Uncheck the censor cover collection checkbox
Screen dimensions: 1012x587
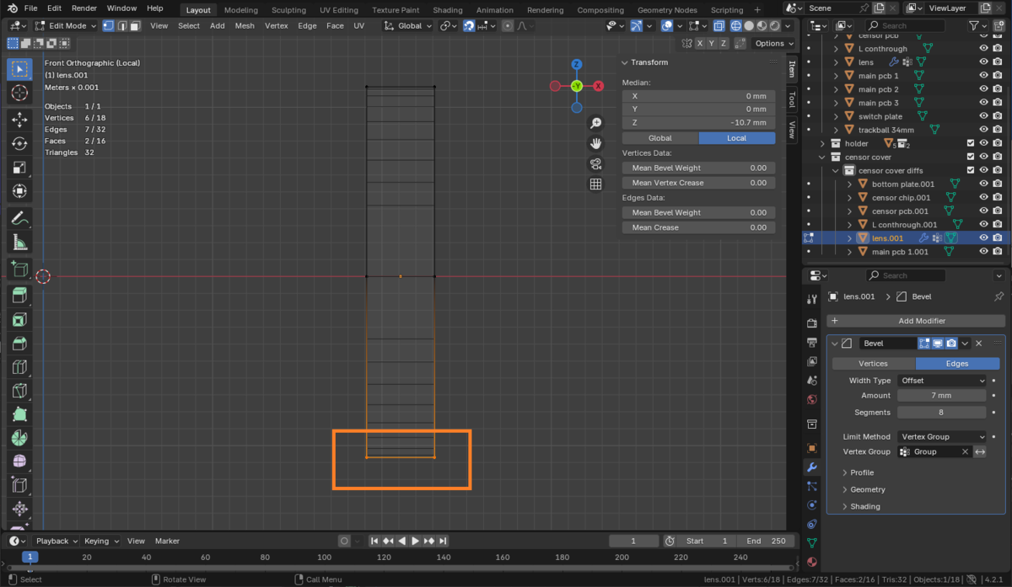pos(970,157)
